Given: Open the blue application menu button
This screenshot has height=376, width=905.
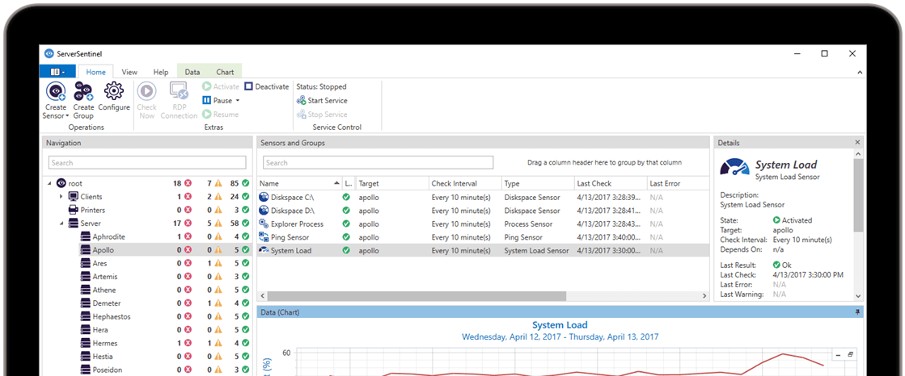Looking at the screenshot, I should [57, 72].
